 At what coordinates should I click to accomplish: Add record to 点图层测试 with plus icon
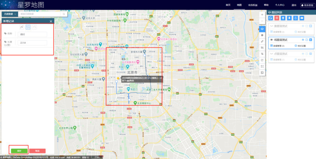pyautogui.click(x=303, y=54)
